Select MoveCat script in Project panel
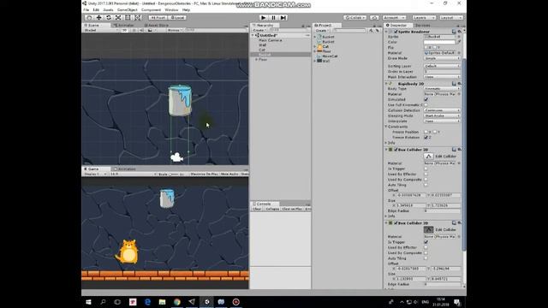The width and height of the screenshot is (548, 308). point(330,56)
